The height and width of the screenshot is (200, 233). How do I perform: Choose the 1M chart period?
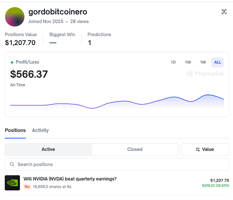203,62
